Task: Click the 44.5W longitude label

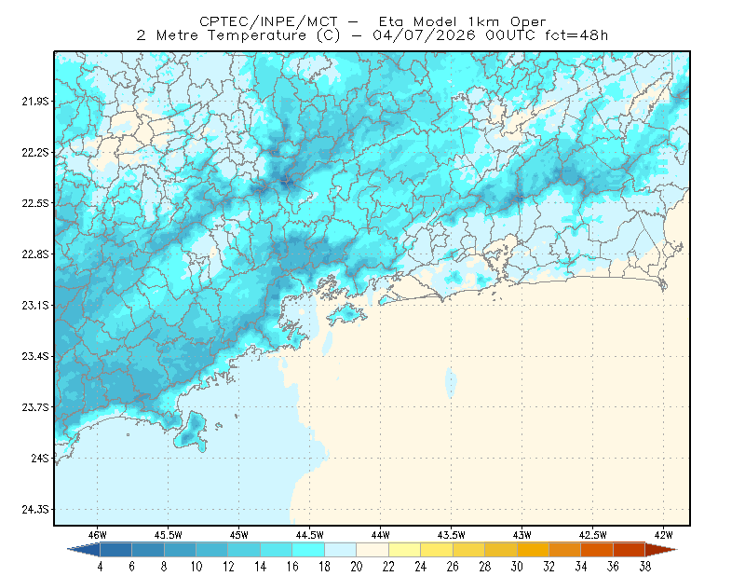Action: click(x=310, y=535)
